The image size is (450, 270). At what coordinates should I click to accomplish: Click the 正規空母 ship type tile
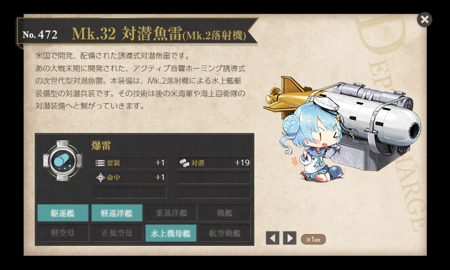117,233
